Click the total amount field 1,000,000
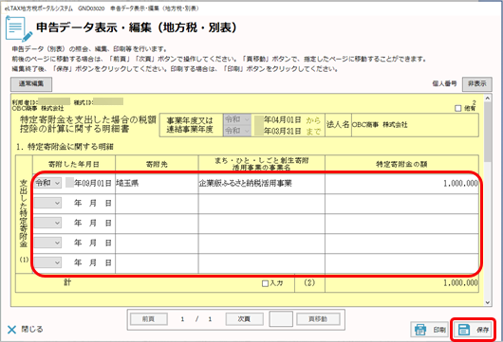Image resolution: width=503 pixels, height=342 pixels. click(401, 282)
